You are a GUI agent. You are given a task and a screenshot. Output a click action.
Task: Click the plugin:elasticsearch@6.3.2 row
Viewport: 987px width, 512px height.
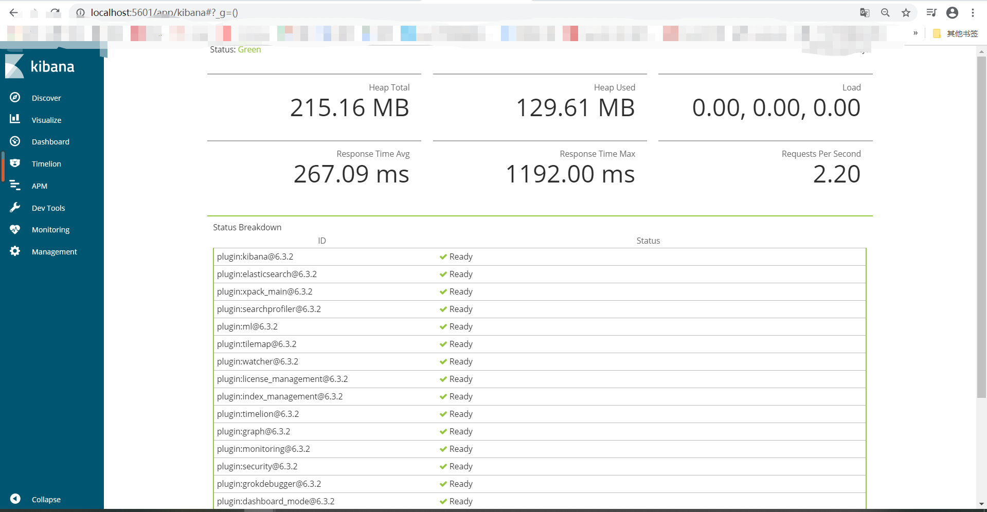point(540,275)
